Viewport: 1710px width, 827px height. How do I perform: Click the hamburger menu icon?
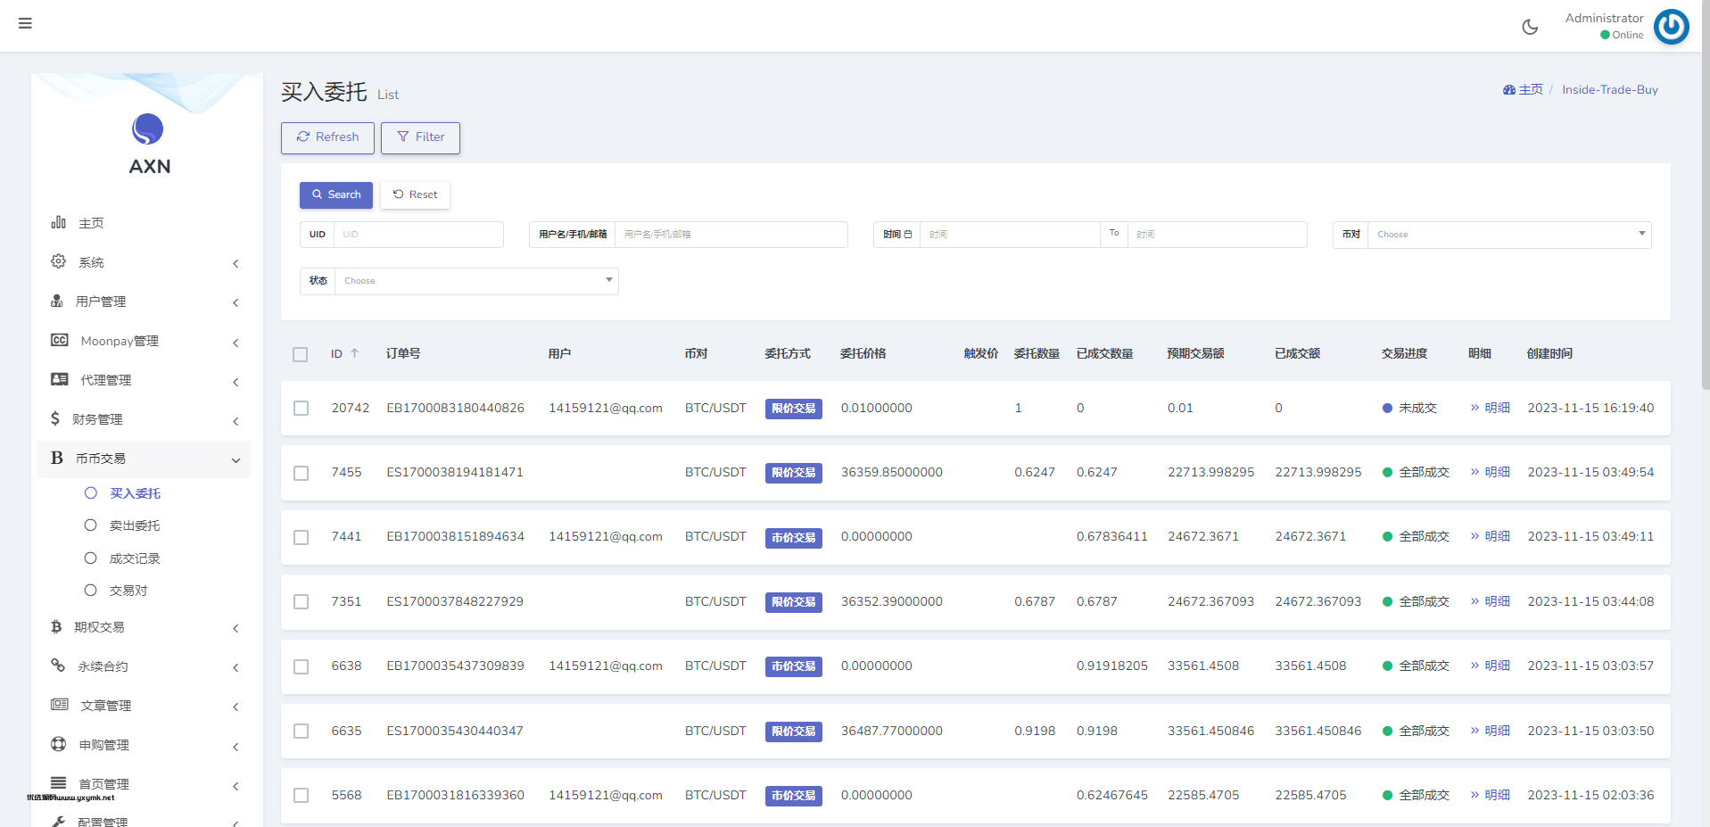tap(25, 23)
